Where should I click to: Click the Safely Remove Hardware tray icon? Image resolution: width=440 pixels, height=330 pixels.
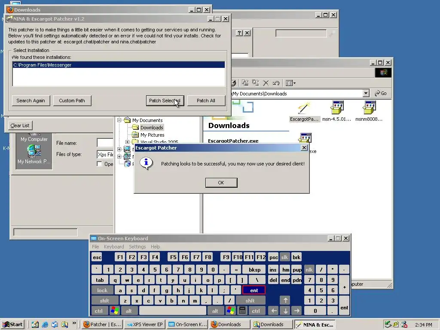388,324
